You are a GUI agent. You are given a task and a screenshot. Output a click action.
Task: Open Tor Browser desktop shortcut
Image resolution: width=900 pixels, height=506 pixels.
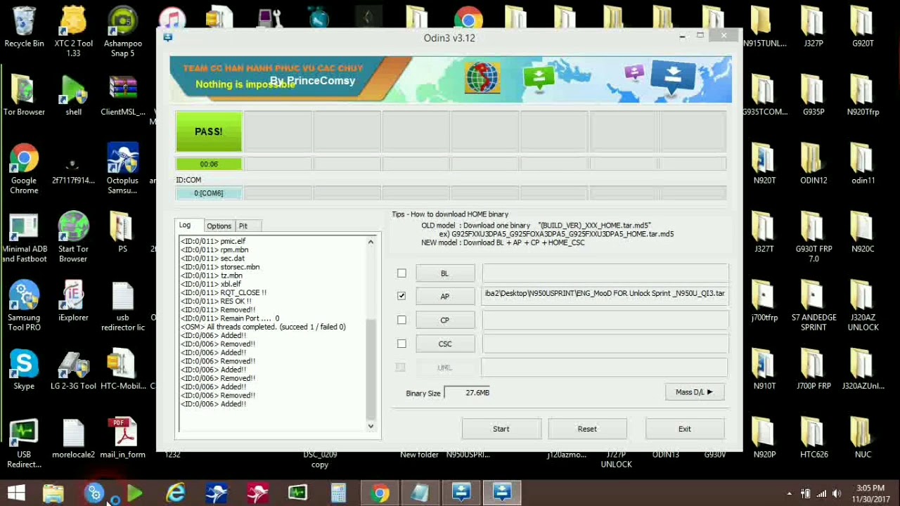click(24, 96)
